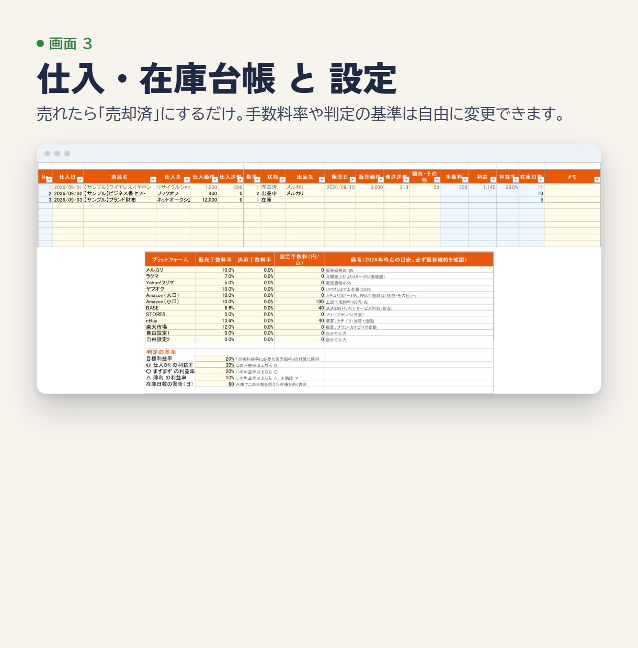Open the 利益 column filter dropdown
This screenshot has width=638, height=648.
[x=493, y=180]
